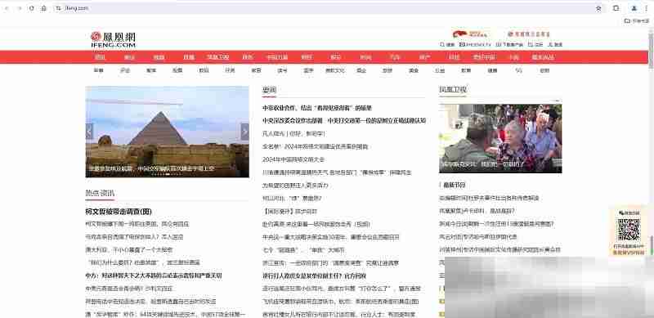Open the 2024年中国网络文明大会 link
The height and width of the screenshot is (318, 654).
(293, 159)
